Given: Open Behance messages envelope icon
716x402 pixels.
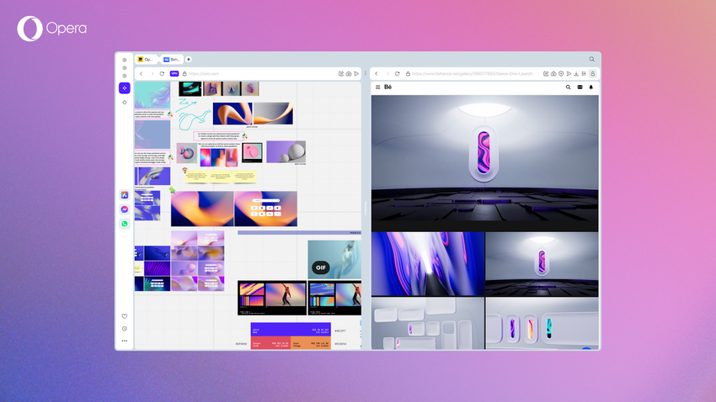Looking at the screenshot, I should (x=580, y=87).
